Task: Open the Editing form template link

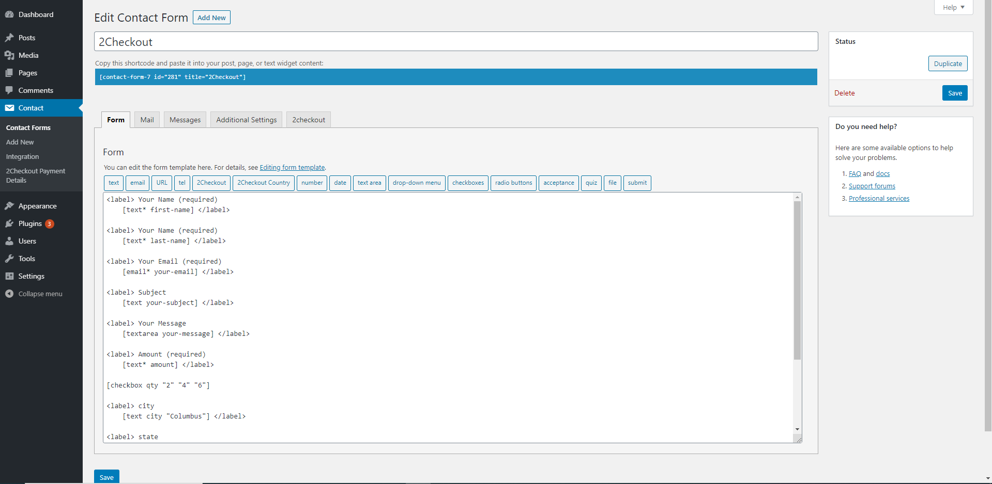Action: tap(292, 168)
